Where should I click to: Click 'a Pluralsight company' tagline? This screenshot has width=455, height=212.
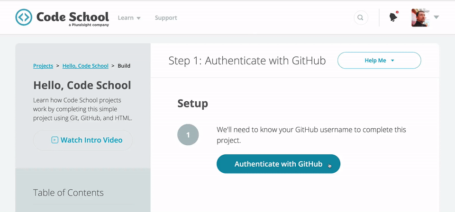pos(89,25)
